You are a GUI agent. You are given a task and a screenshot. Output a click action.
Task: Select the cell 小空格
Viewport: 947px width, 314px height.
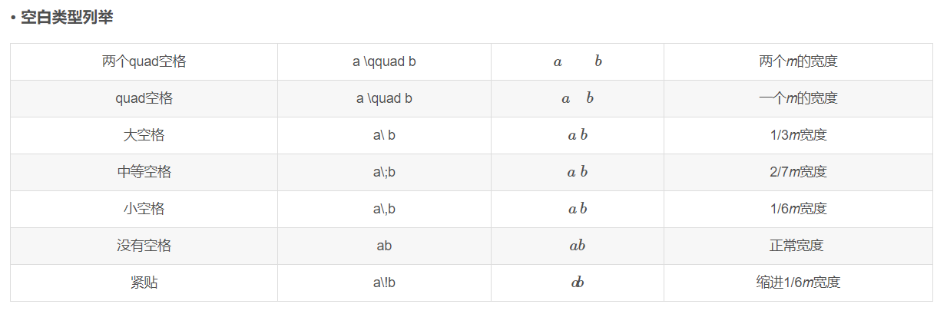(x=144, y=209)
